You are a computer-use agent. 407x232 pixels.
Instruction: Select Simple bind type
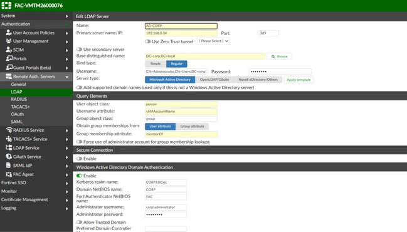(x=156, y=63)
